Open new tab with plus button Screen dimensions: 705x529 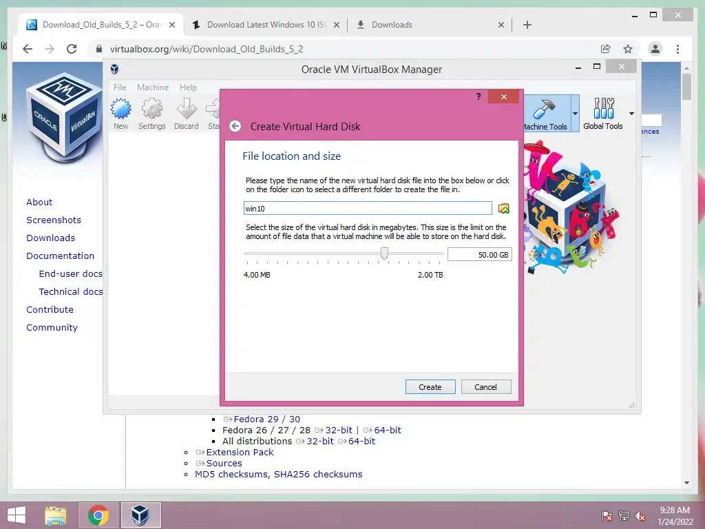pos(527,25)
